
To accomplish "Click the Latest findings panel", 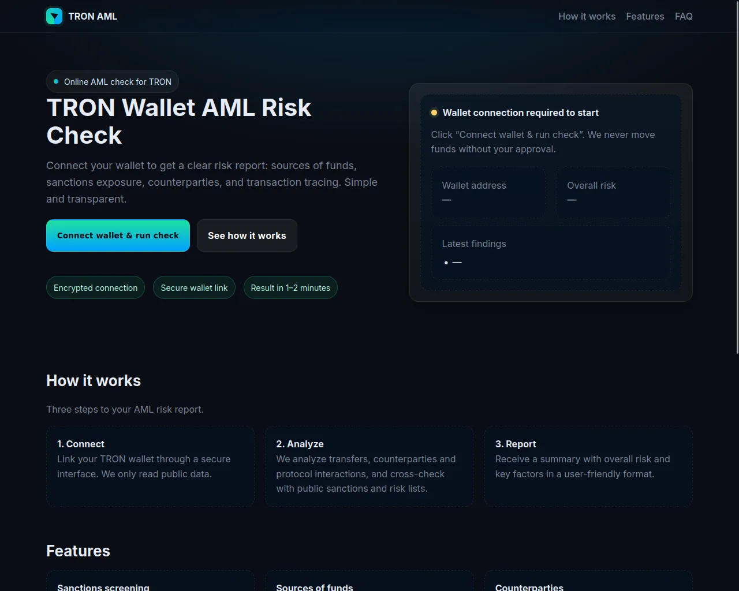I will click(551, 252).
